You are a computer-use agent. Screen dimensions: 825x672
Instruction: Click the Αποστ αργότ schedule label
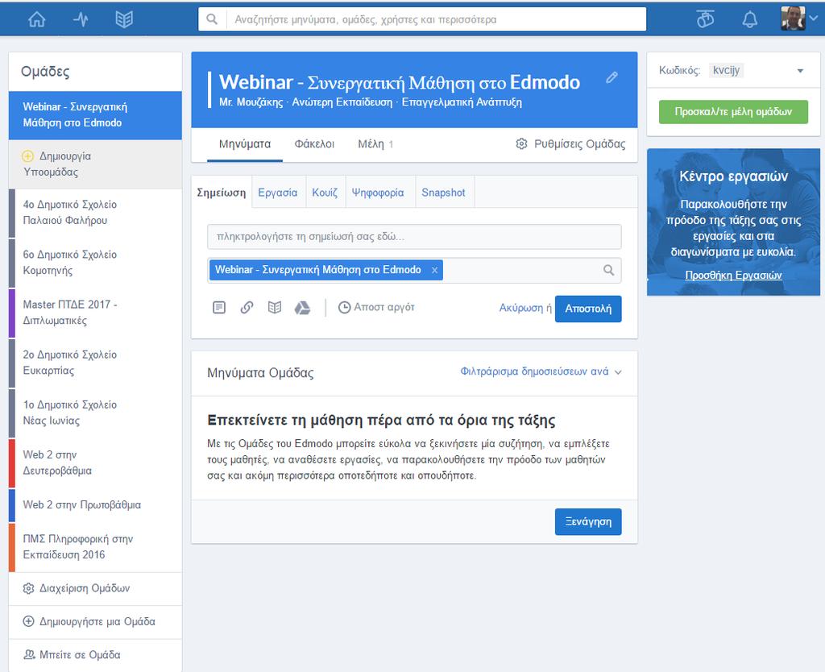384,307
